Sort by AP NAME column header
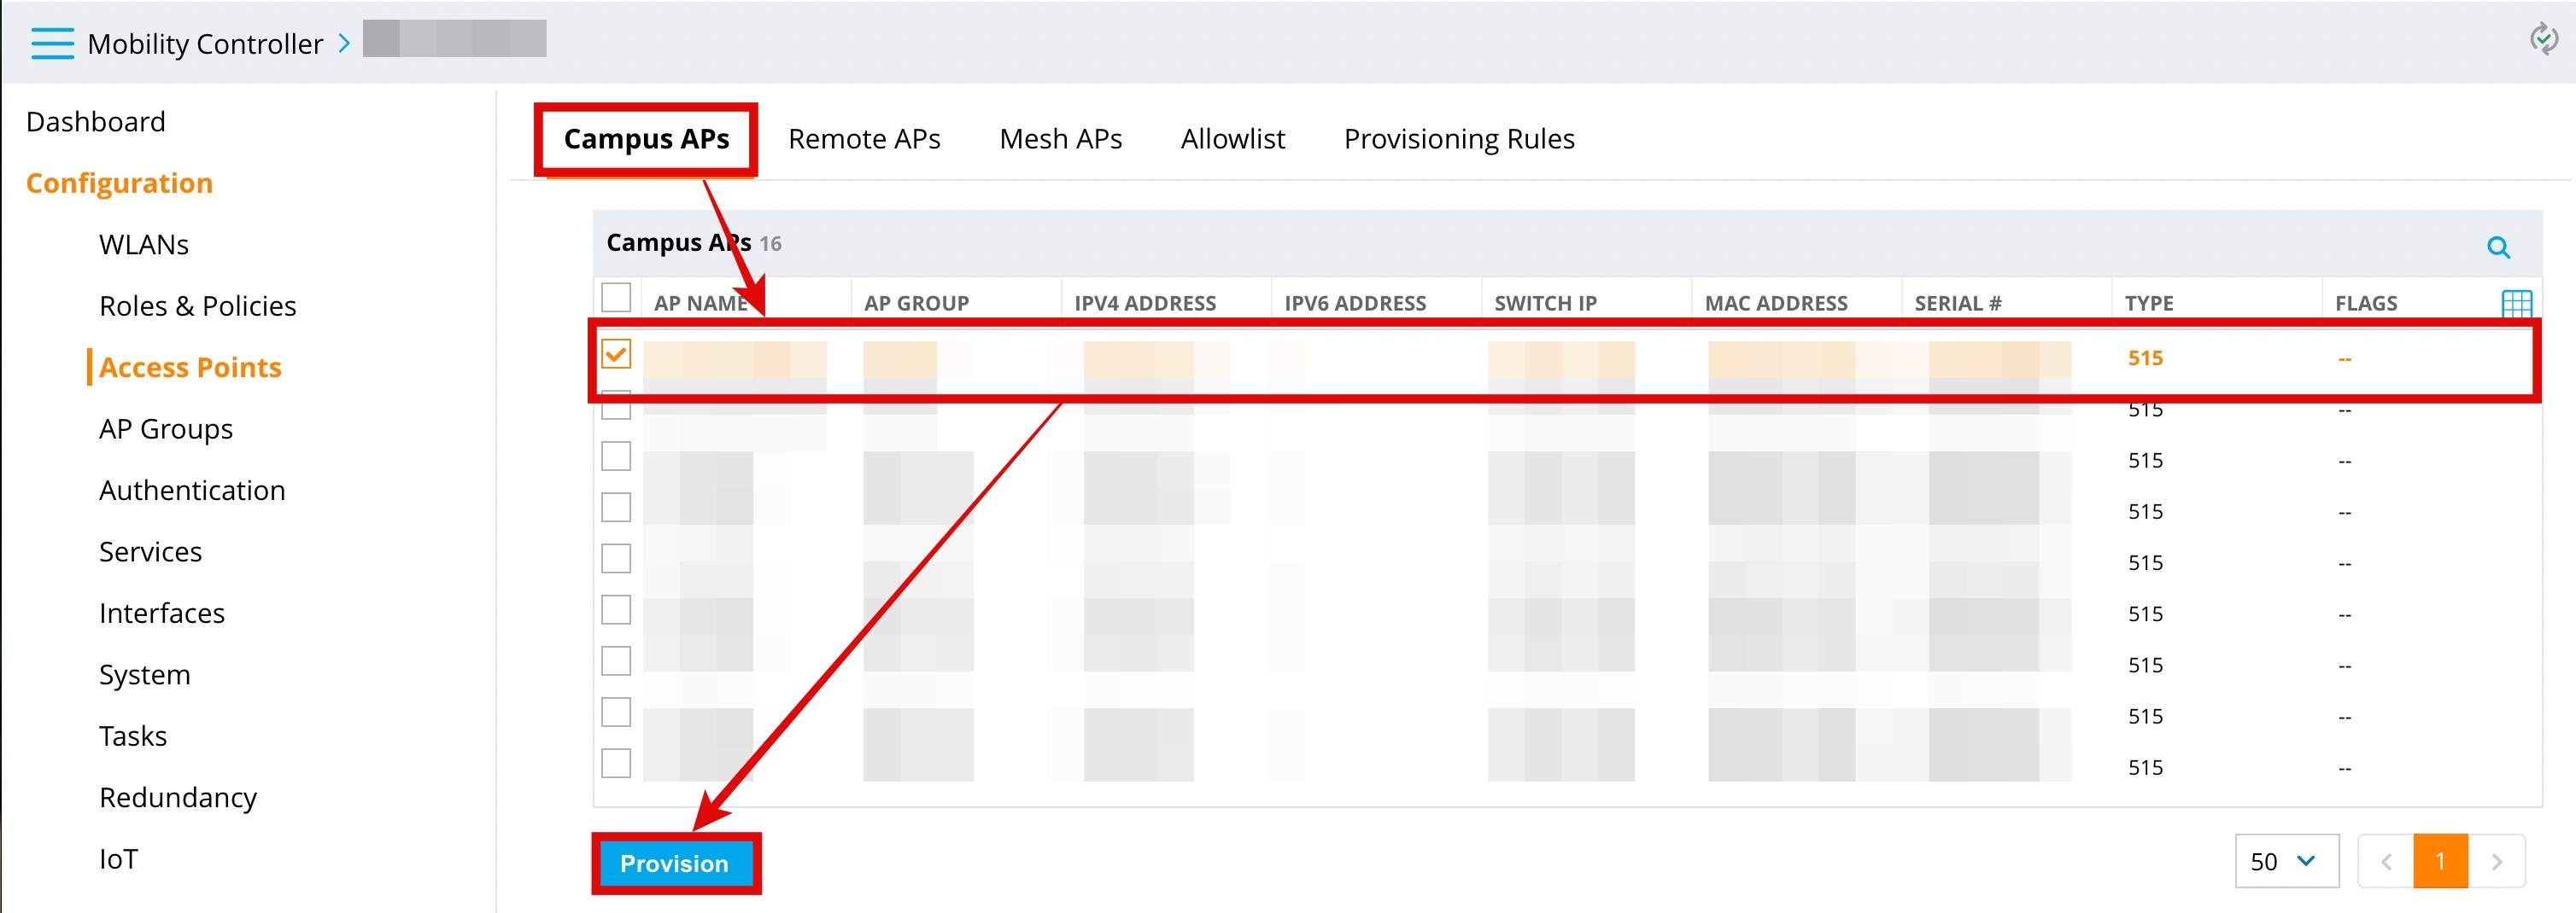 (x=701, y=304)
